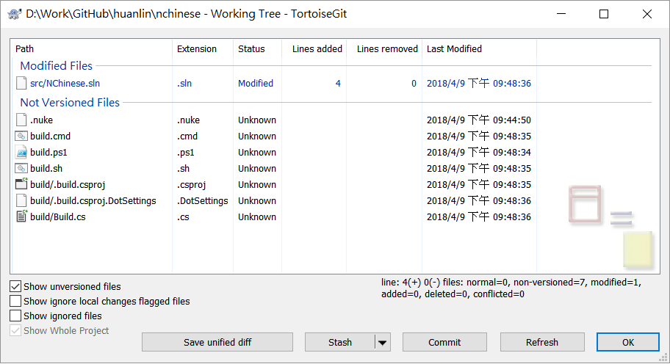Click the NChinese.sln file icon

point(21,84)
